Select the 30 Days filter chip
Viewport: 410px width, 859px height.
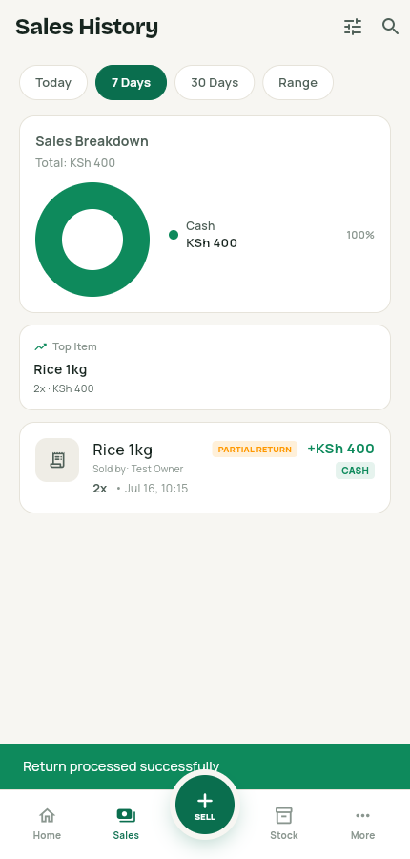click(215, 83)
